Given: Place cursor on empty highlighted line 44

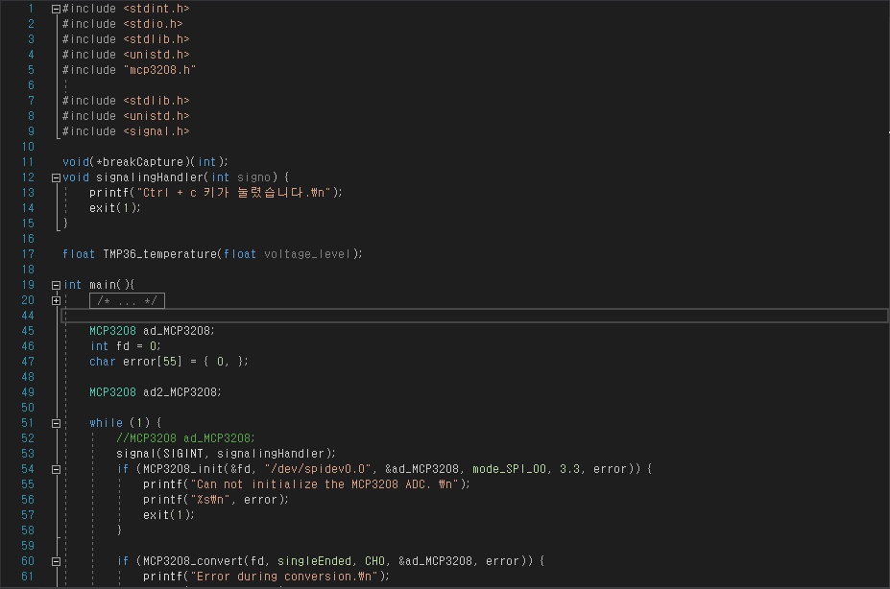Looking at the screenshot, I should coord(474,316).
